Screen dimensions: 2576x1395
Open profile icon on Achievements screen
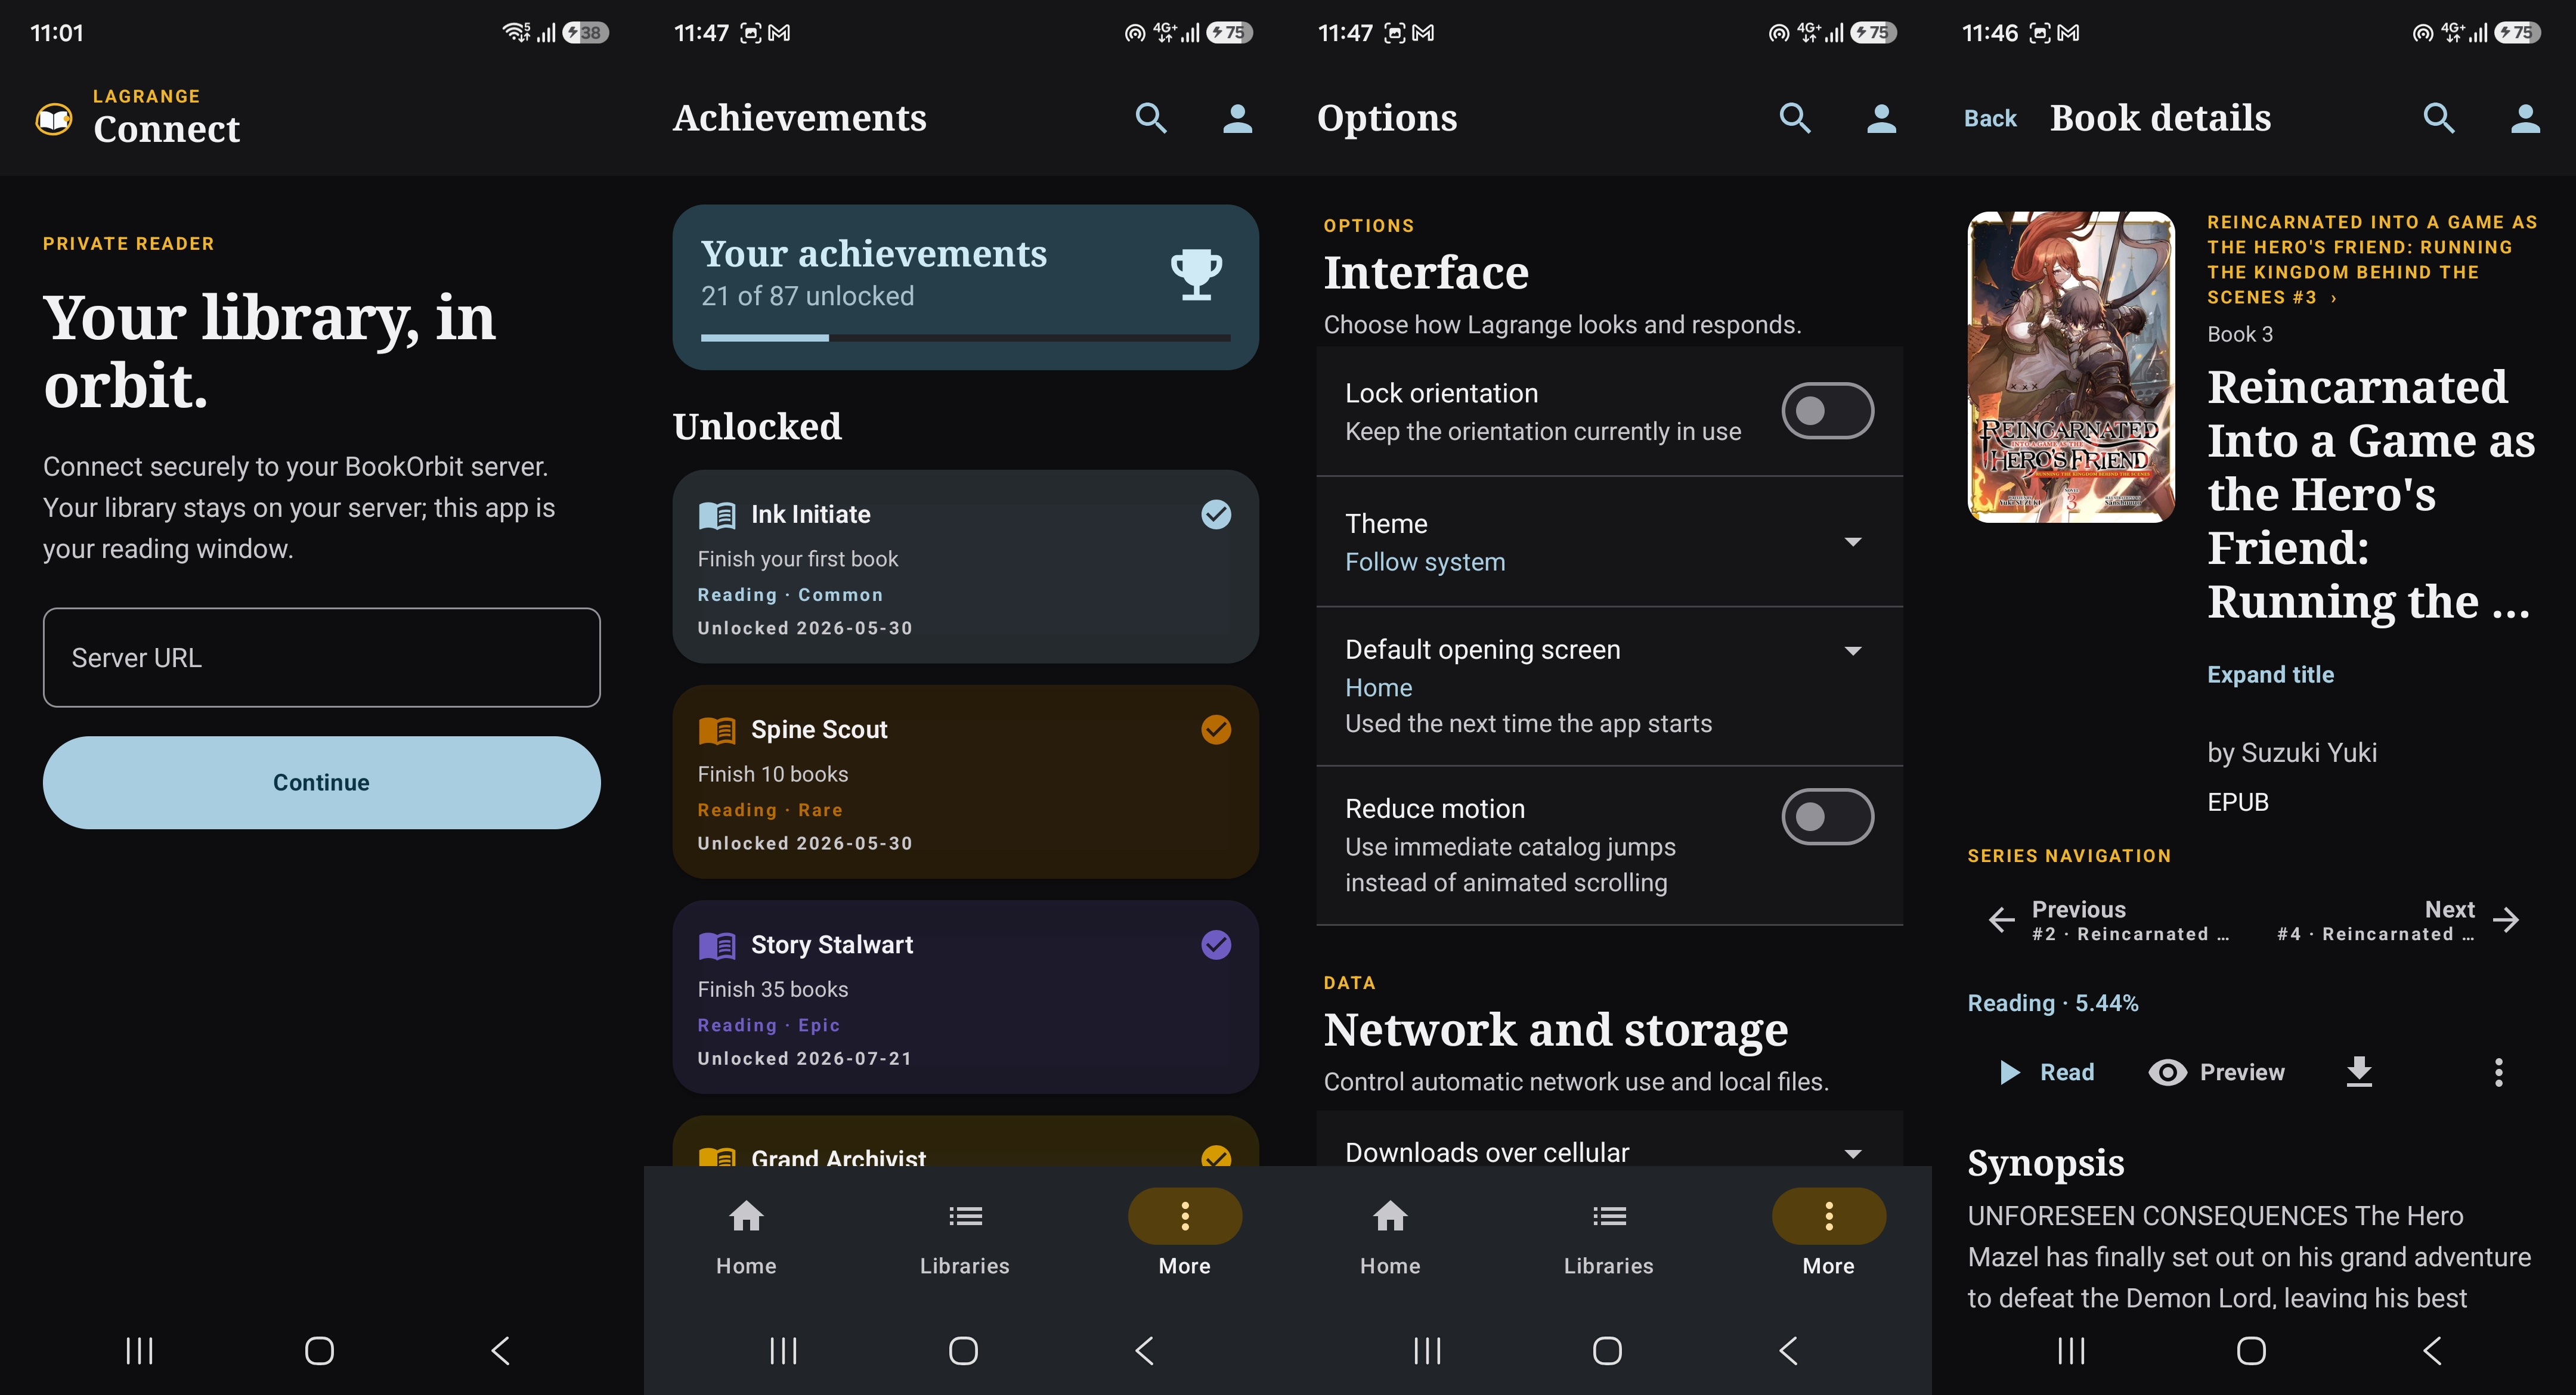1238,118
